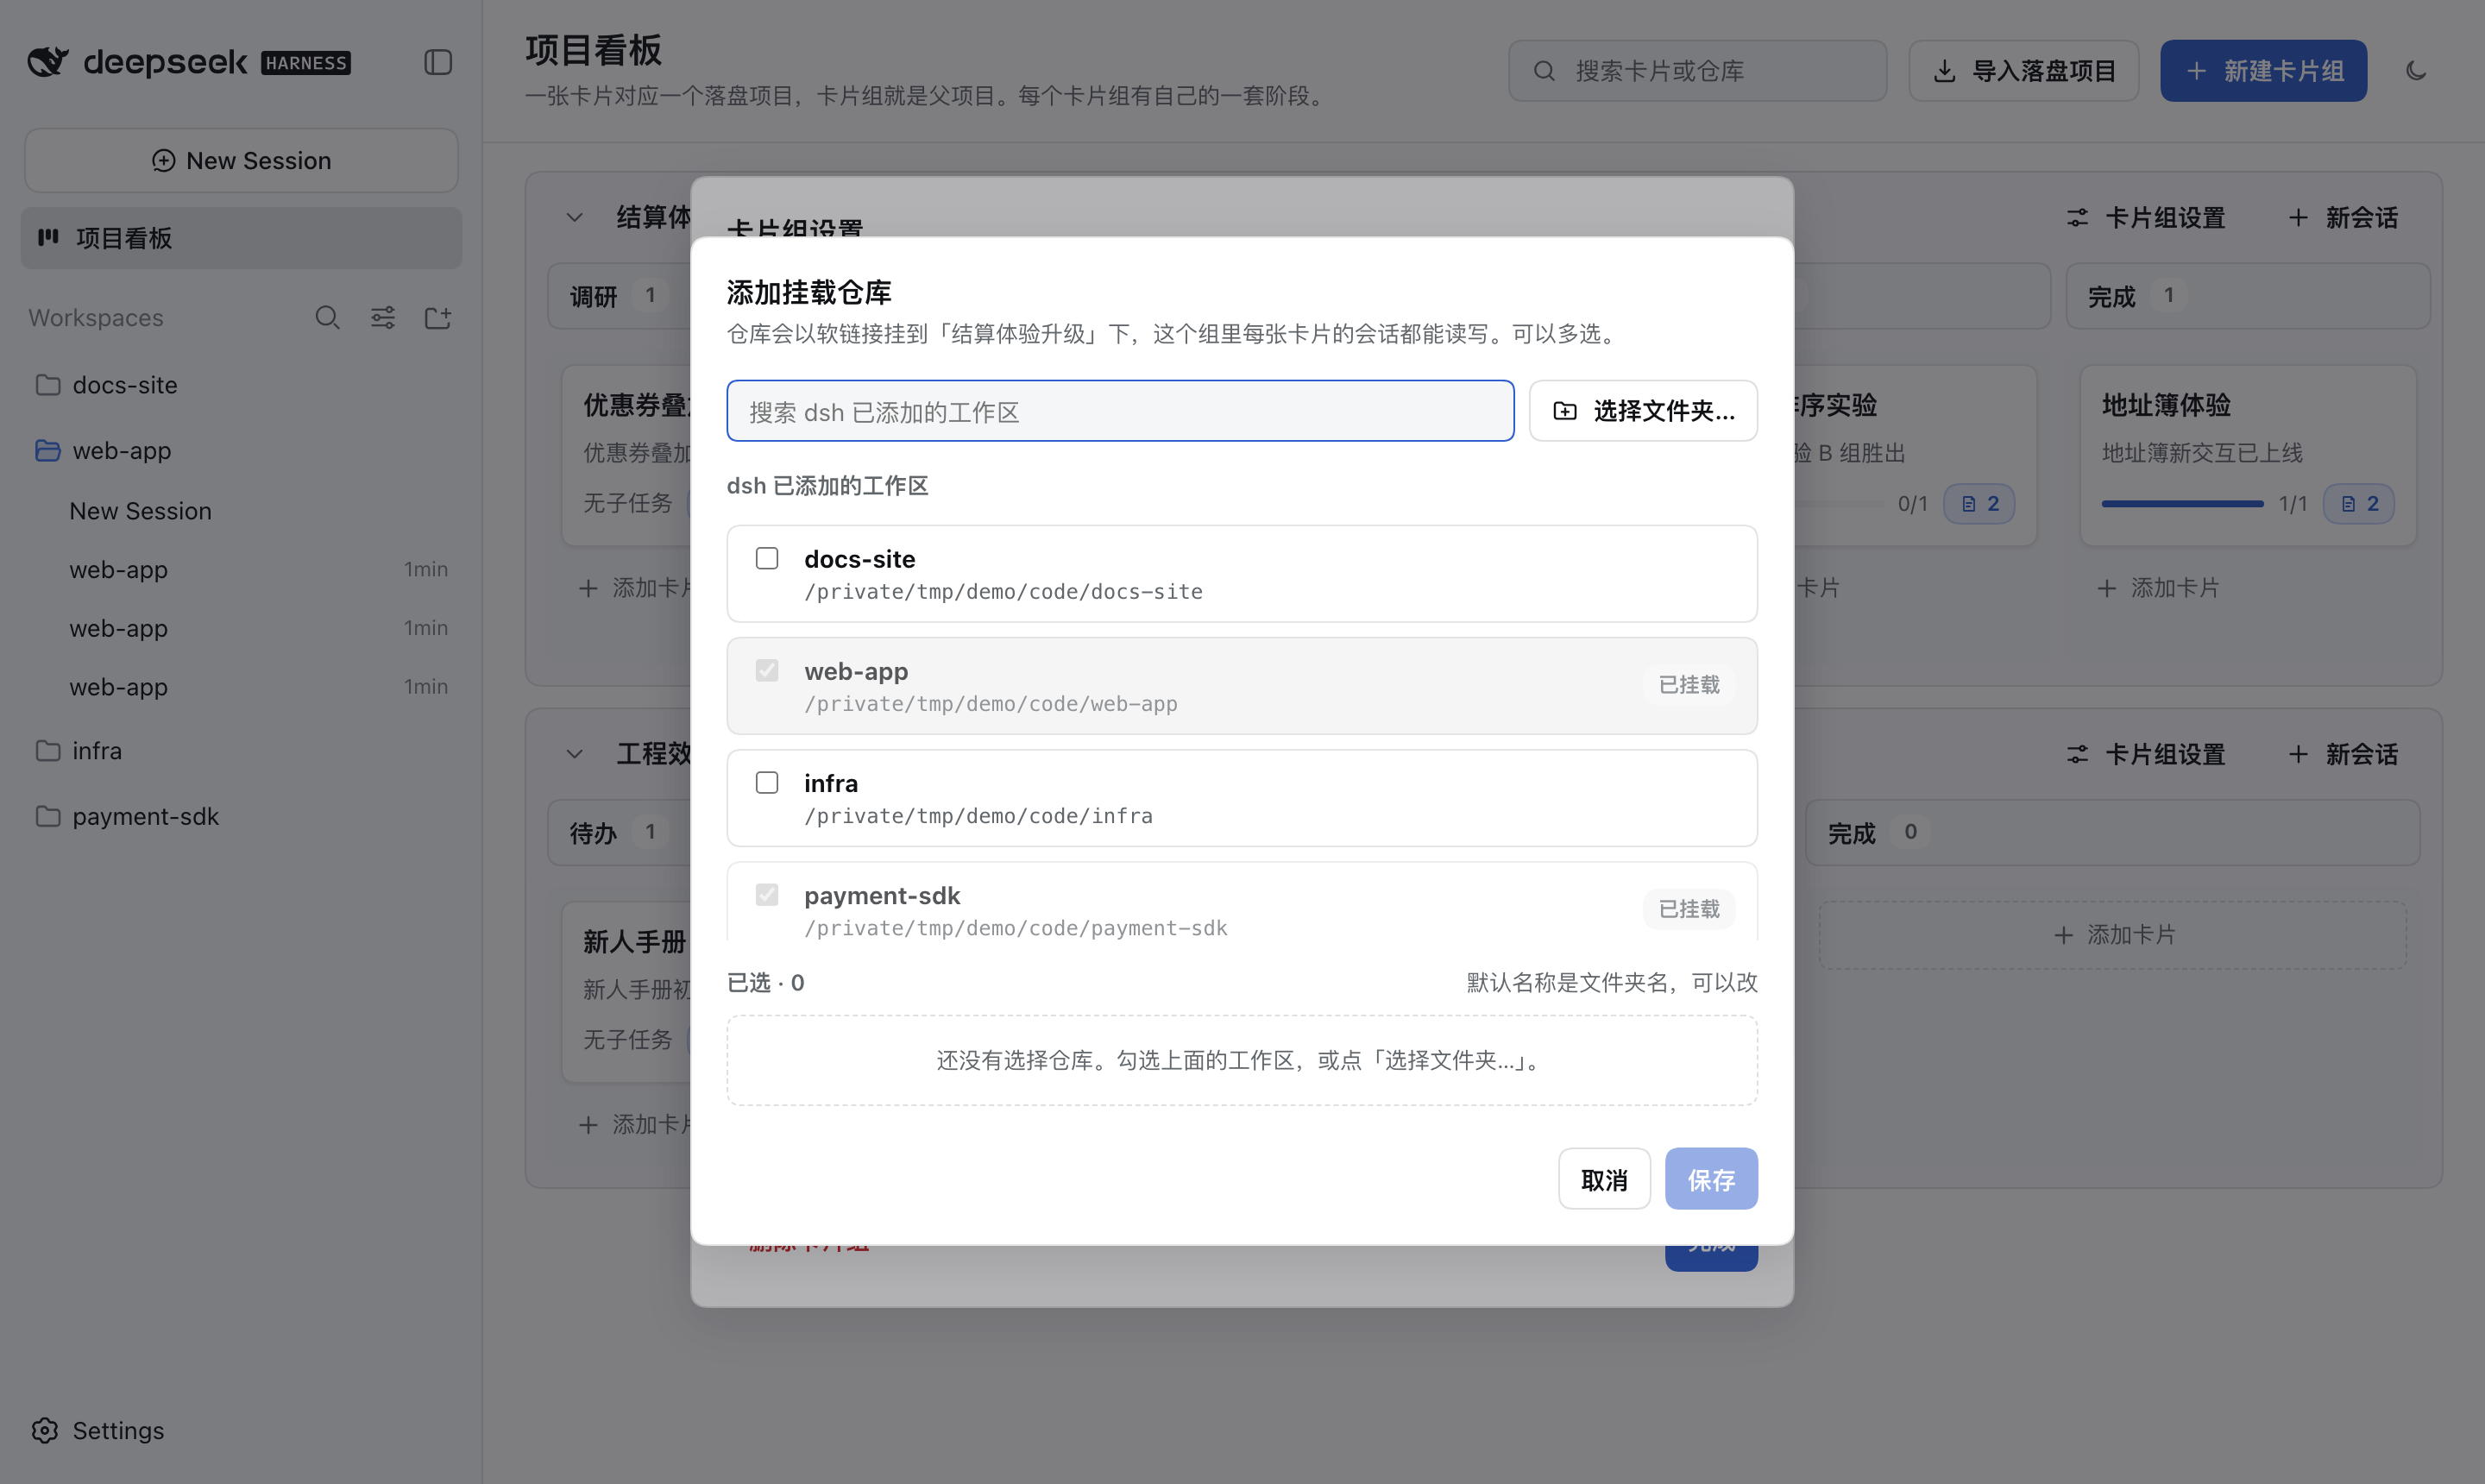Click the docs-site folder icon in sidebar
The image size is (2485, 1484).
point(48,385)
